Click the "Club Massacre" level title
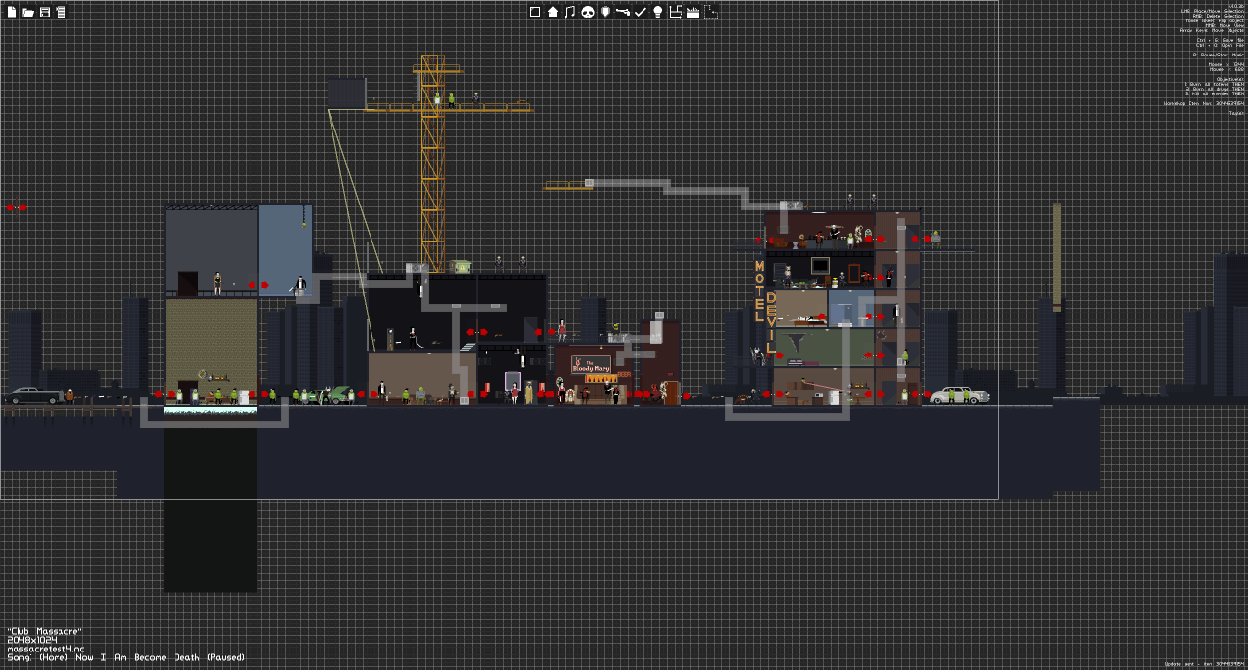 (45, 632)
